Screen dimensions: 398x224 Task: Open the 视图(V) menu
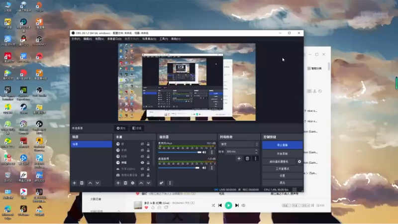click(x=99, y=39)
